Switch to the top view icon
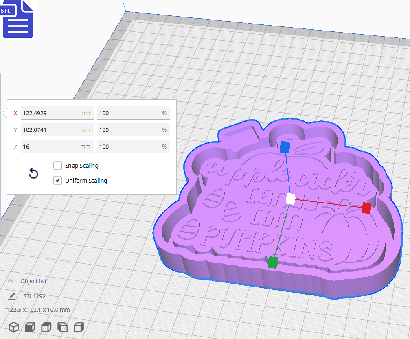The height and width of the screenshot is (339, 410). 46,327
